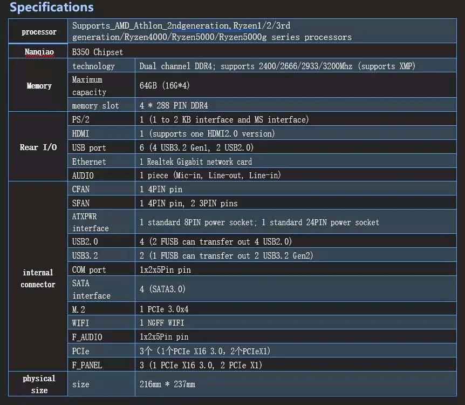Select the PCIe row label
This screenshot has width=465, height=405.
pyautogui.click(x=80, y=351)
